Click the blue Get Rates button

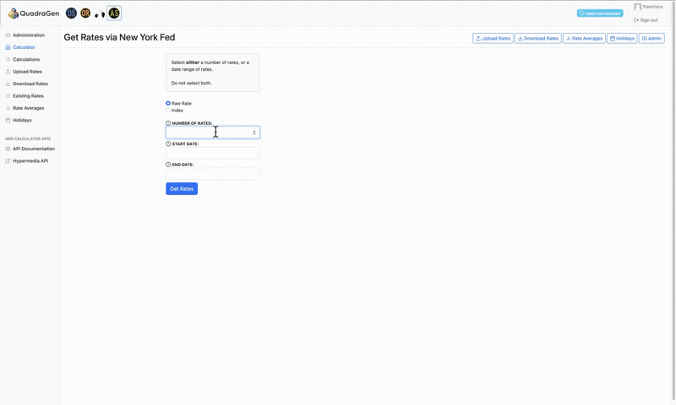[182, 188]
